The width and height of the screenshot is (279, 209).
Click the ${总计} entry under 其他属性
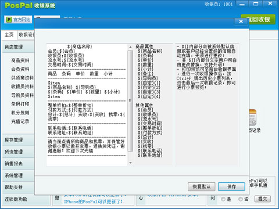pos(145,137)
